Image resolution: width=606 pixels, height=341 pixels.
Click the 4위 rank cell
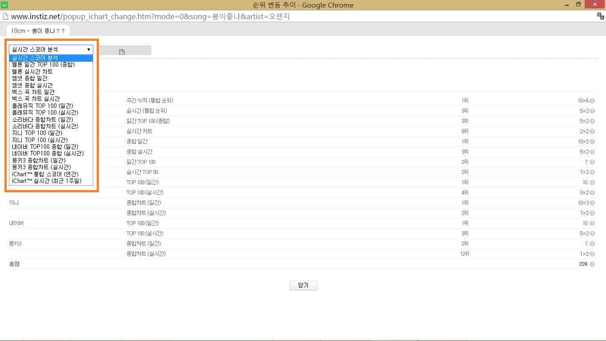click(465, 193)
